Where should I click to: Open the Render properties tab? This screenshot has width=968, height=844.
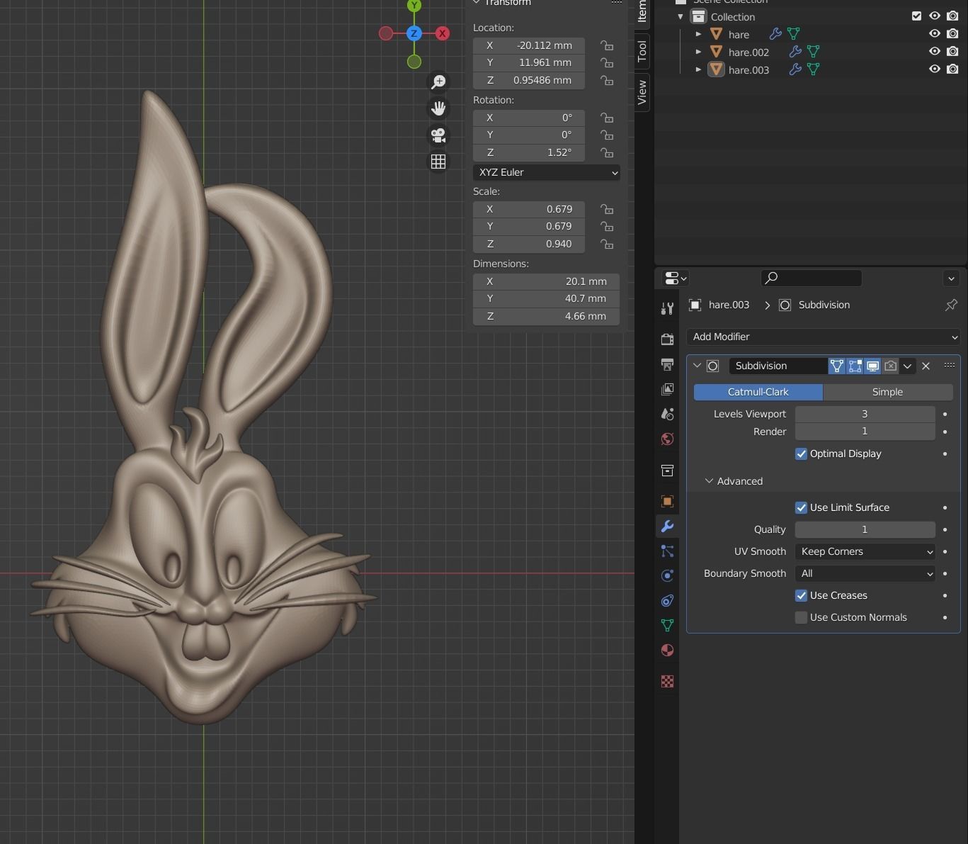coord(667,339)
